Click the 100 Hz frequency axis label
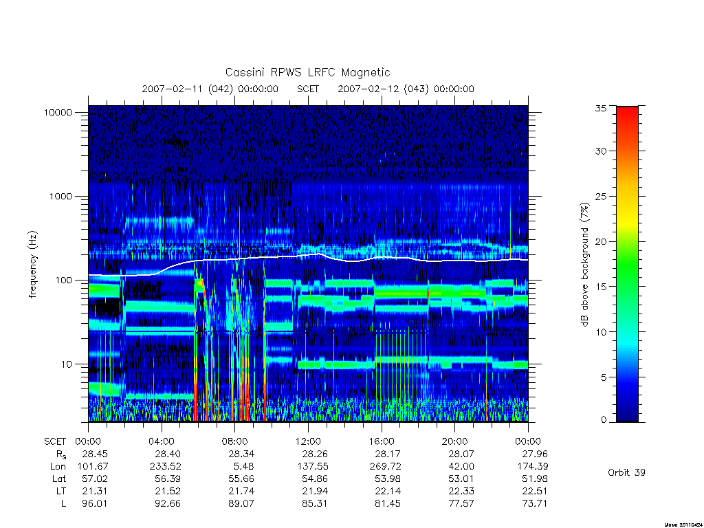The height and width of the screenshot is (528, 704). pyautogui.click(x=63, y=280)
